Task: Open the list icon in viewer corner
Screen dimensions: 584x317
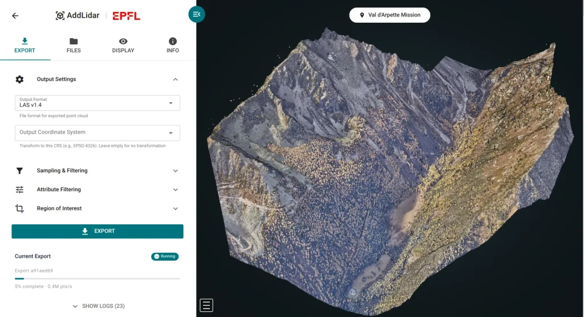Action: 206,305
